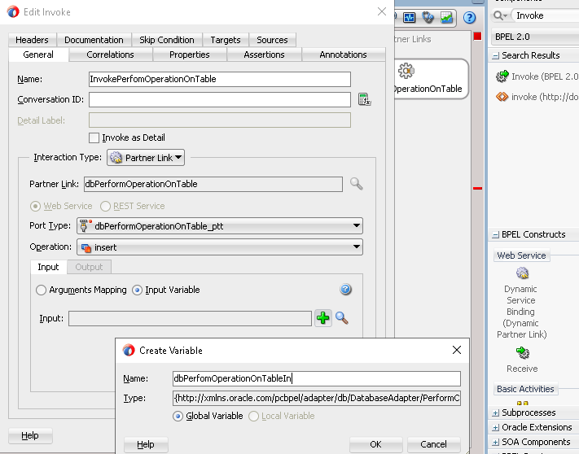Expand the Subprocesses section

coord(496,413)
